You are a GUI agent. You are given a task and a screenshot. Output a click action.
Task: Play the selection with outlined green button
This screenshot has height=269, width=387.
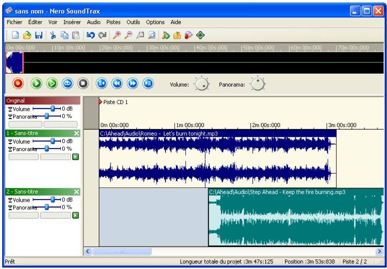click(52, 83)
